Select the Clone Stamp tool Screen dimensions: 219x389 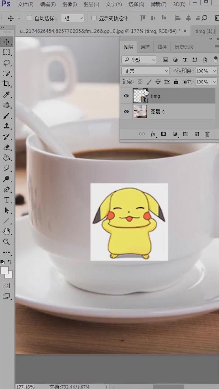point(6,126)
